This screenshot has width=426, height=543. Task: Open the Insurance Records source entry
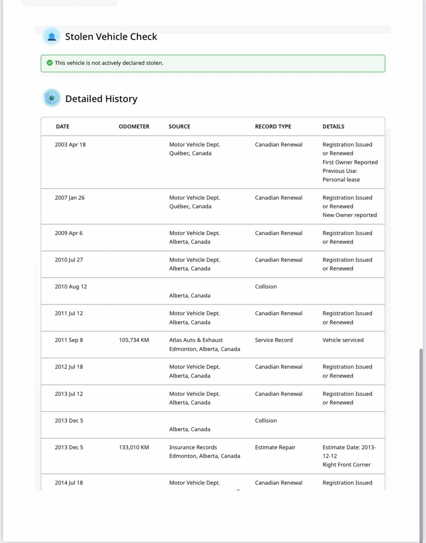coord(193,447)
